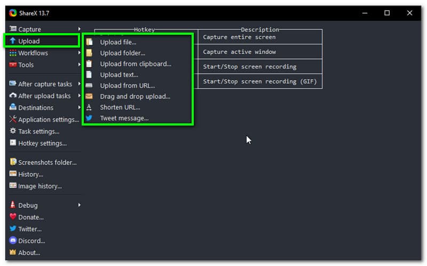Click the Workflows grid icon
Image resolution: width=427 pixels, height=266 pixels.
[13, 53]
